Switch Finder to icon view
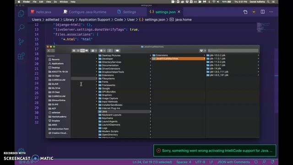 point(74,51)
